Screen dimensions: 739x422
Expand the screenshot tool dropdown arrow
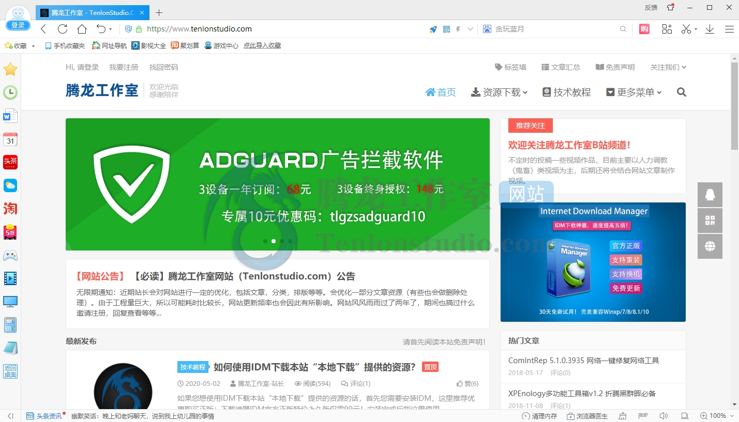tap(696, 29)
